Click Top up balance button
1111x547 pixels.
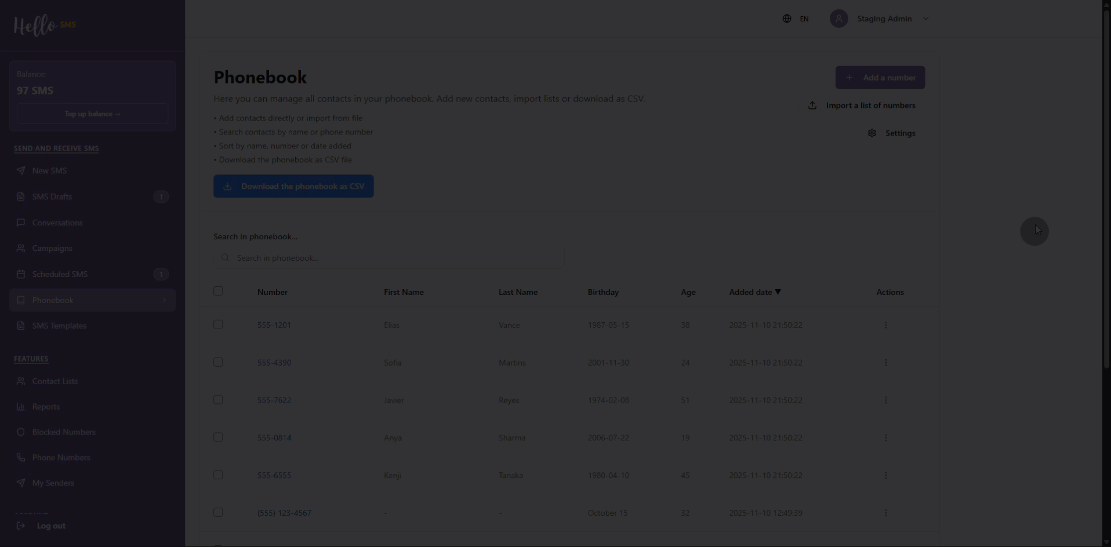pyautogui.click(x=93, y=114)
